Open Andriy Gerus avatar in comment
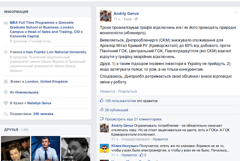Image resolution: width=240 pixels, height=161 pixels. coord(104,128)
